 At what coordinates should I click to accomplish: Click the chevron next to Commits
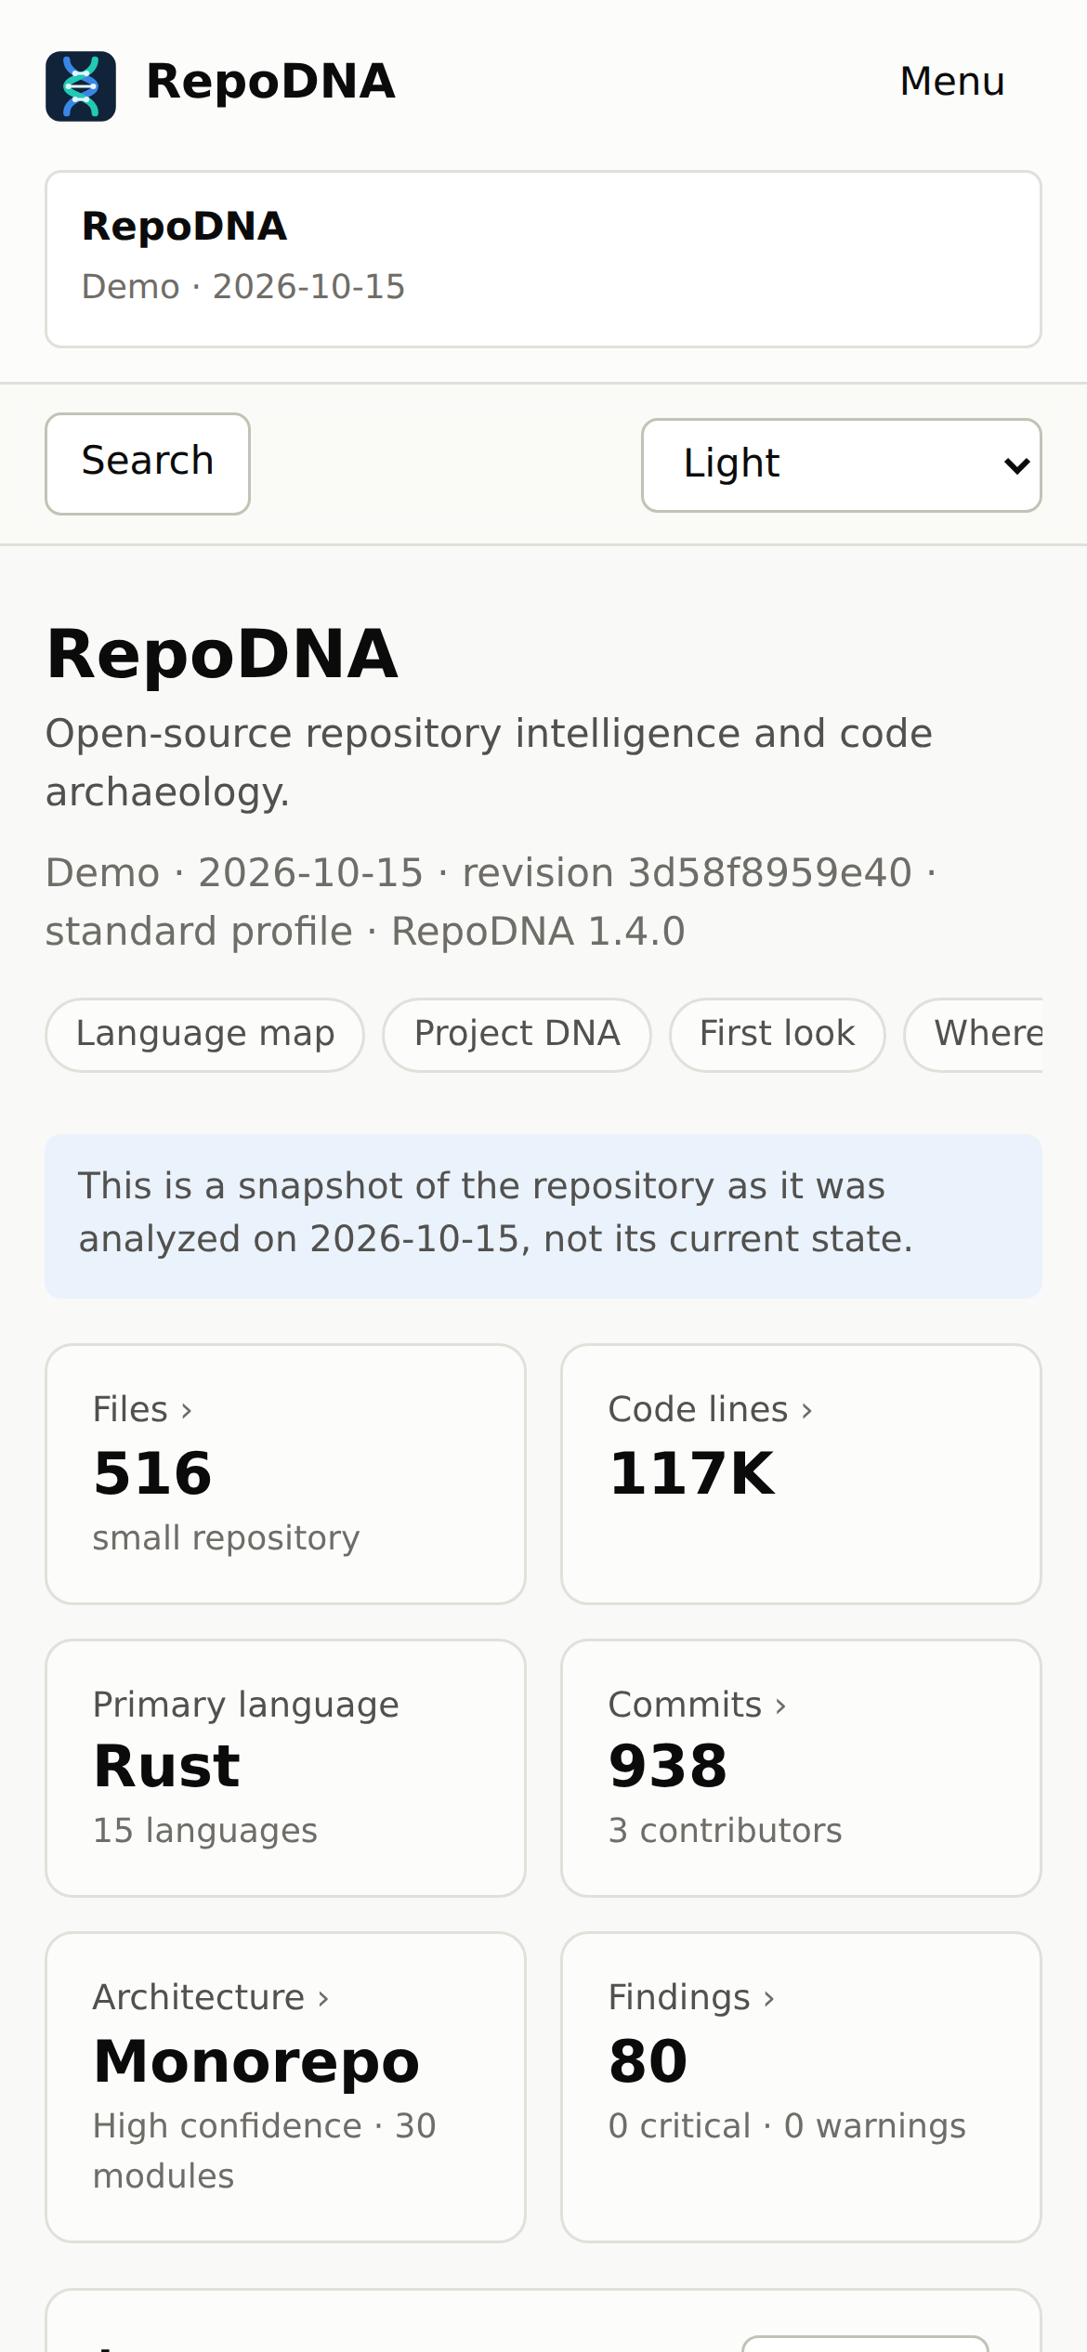coord(780,1706)
